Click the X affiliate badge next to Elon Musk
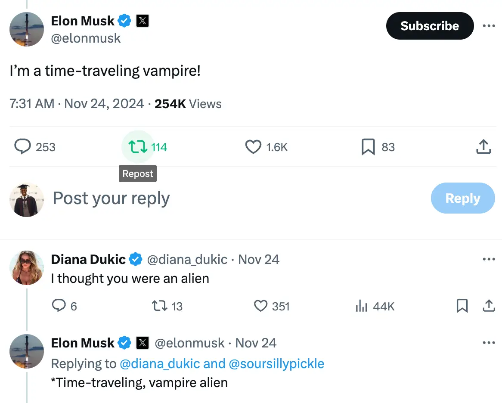The width and height of the screenshot is (502, 403). pyautogui.click(x=142, y=20)
